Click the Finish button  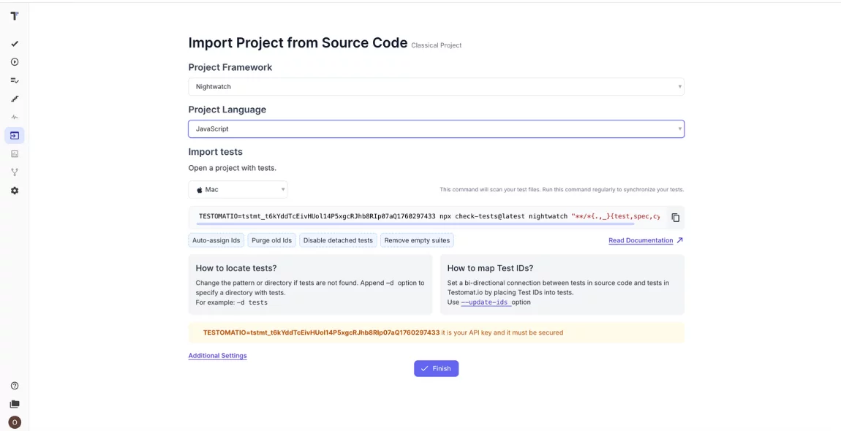pos(436,369)
